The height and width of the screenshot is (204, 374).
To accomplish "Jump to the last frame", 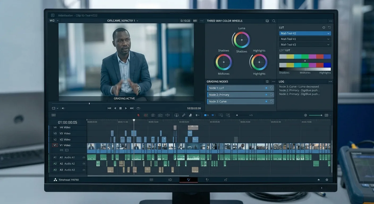I will point(132,108).
